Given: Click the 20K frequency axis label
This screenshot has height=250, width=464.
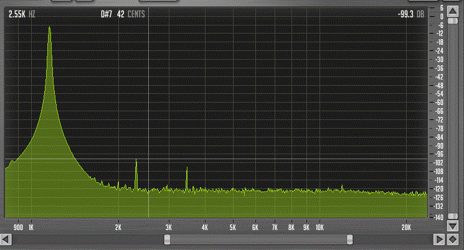Looking at the screenshot, I should coord(406,227).
